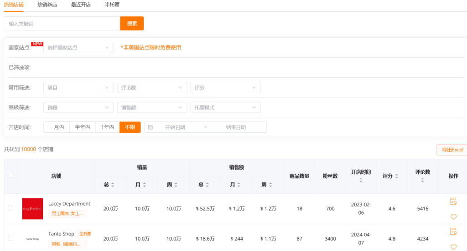Screen dimensions: 467x251
Task: Click the orange 搜索 button
Action: 132,24
